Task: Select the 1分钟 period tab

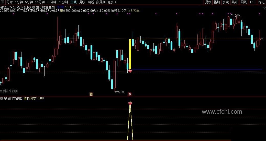Action: click(x=19, y=2)
